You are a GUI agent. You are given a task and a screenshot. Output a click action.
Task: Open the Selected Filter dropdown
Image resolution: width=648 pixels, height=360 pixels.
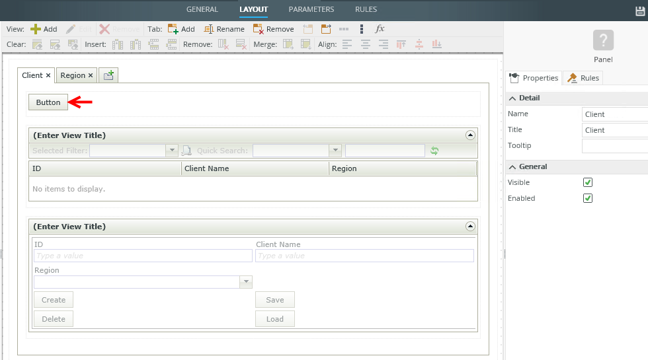coord(172,151)
